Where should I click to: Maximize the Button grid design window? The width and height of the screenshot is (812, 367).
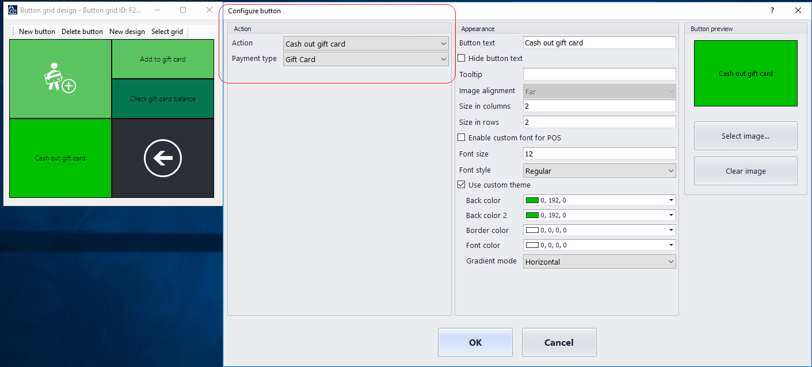click(183, 10)
